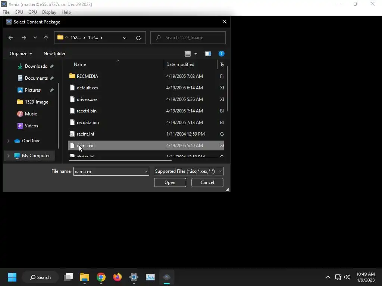Screen dimensions: 382x286
Task: Select recdata.bin file
Action: (x=88, y=122)
